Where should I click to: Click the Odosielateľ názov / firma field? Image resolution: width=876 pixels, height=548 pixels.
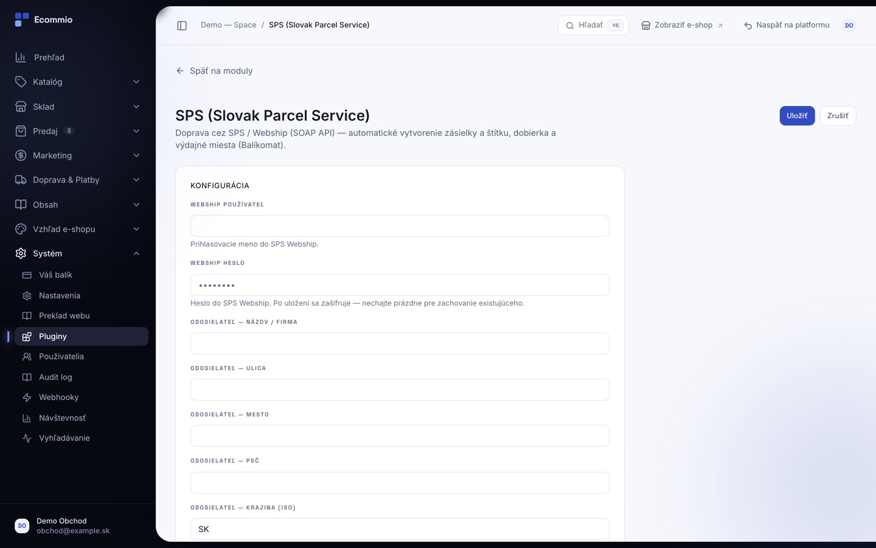click(400, 343)
